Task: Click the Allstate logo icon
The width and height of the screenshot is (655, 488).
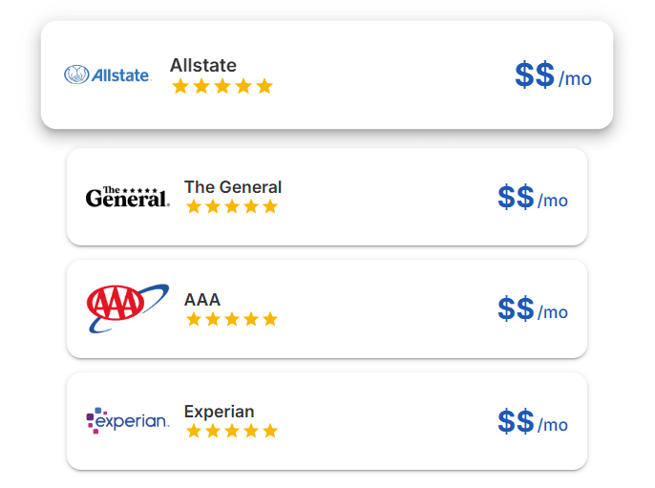Action: 107,74
